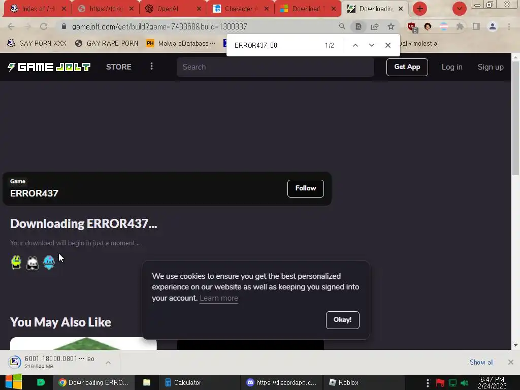Click the green pixel creature sticker
This screenshot has height=390, width=520.
point(16,263)
